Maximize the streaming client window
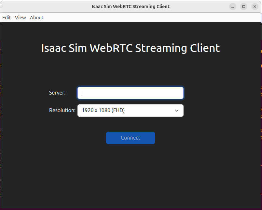 tap(243, 7)
